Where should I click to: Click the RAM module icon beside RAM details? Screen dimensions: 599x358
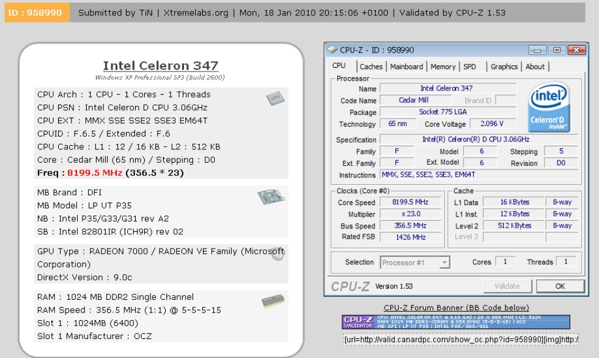pyautogui.click(x=273, y=301)
